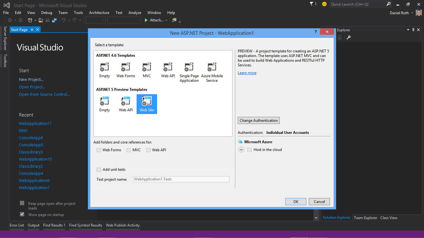Screen dimensions: 424x238
Task: Click the Redo toolbar icon
Action: click(x=74, y=20)
